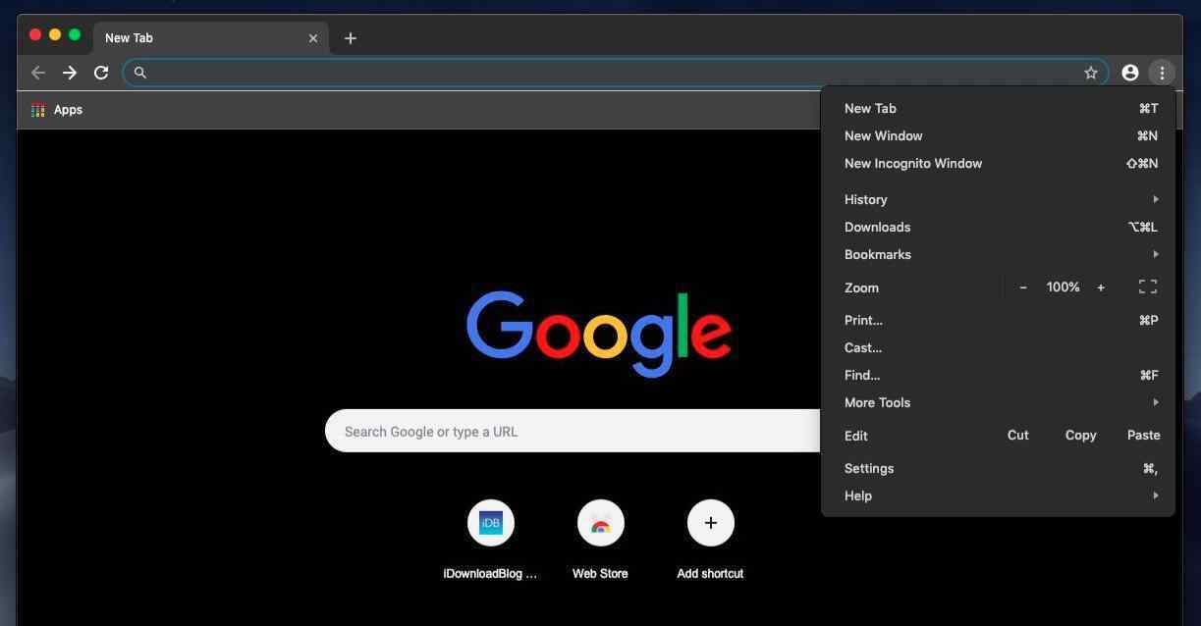
Task: Go back with the back arrow
Action: tap(38, 73)
